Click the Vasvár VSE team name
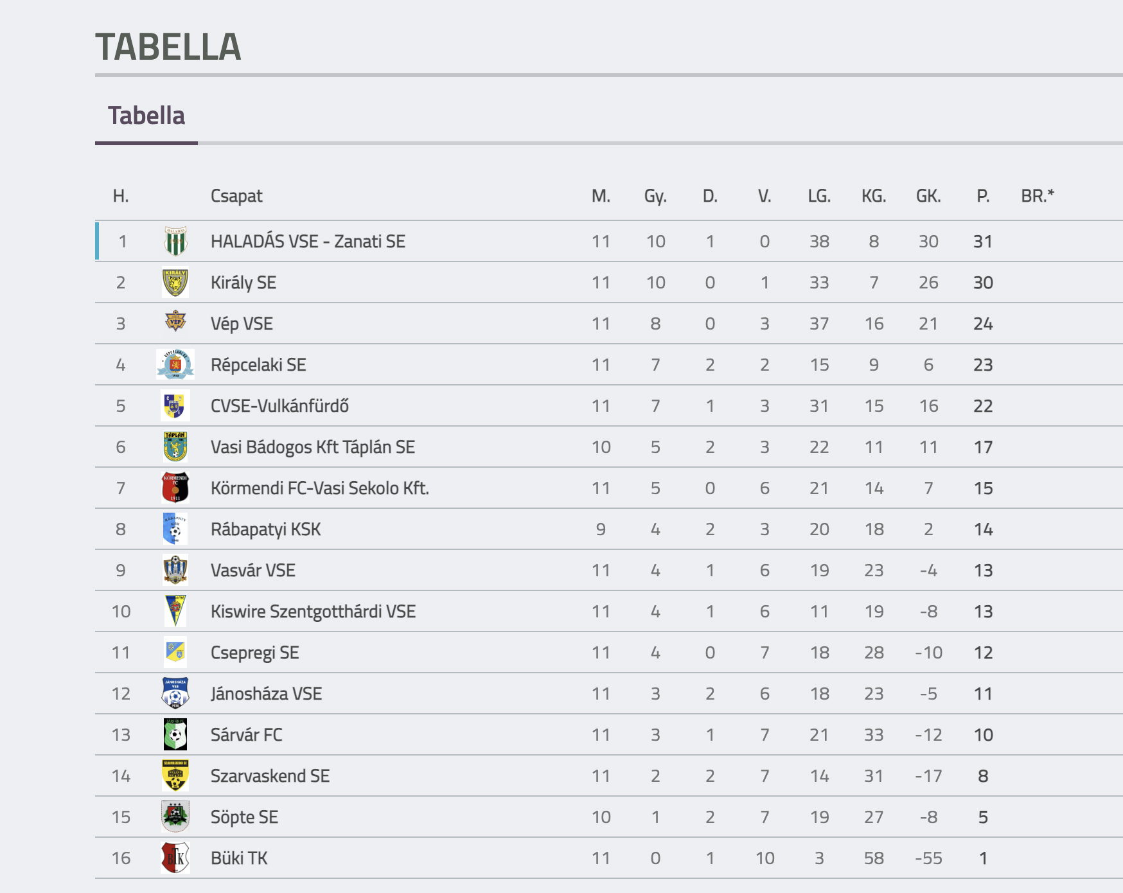This screenshot has height=893, width=1123. (253, 570)
